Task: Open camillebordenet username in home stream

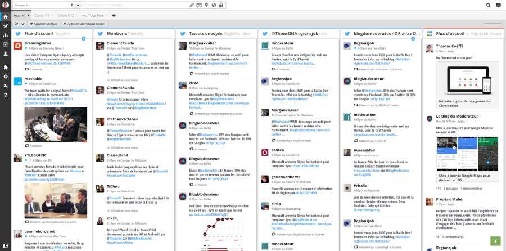Action: (x=40, y=232)
